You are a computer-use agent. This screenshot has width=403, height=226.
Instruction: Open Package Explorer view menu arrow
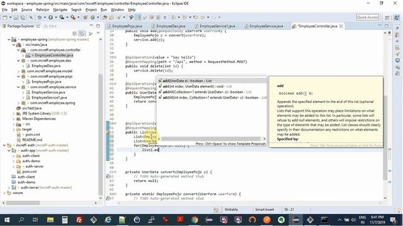(x=98, y=33)
